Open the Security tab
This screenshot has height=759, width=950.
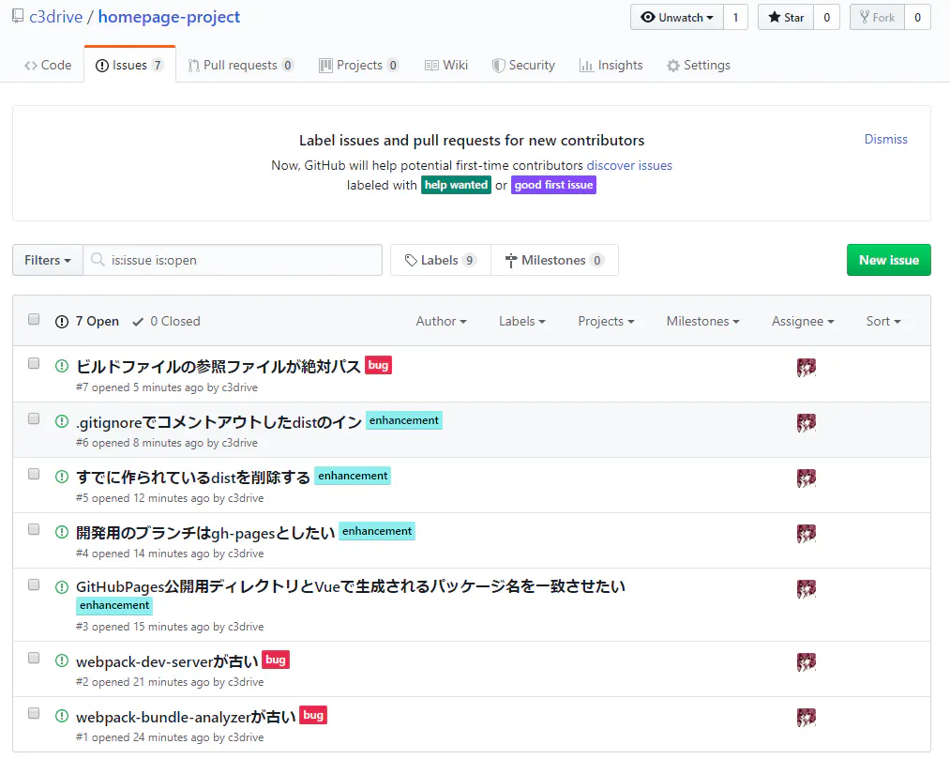tap(523, 65)
